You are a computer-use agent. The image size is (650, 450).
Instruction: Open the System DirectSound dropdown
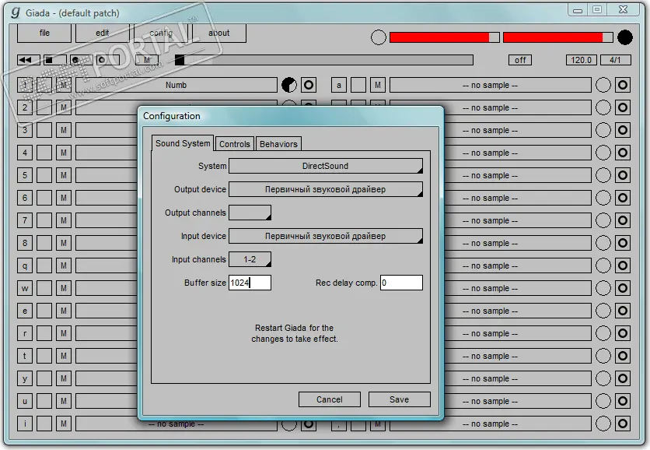(x=326, y=166)
